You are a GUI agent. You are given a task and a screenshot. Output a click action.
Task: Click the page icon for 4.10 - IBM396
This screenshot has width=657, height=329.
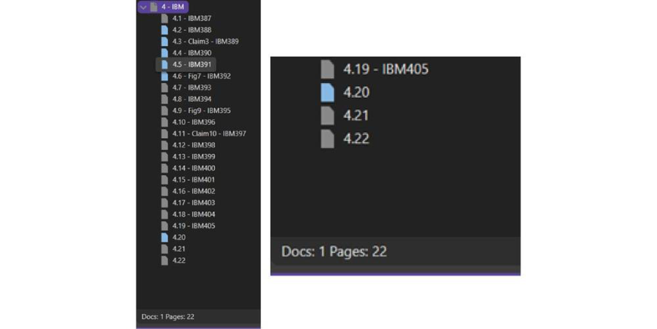pos(164,122)
